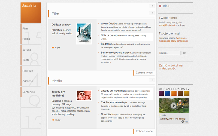This screenshot has width=218, height=136.
Task: Click Zobacz więcej under the Film section
Action: 144,73
